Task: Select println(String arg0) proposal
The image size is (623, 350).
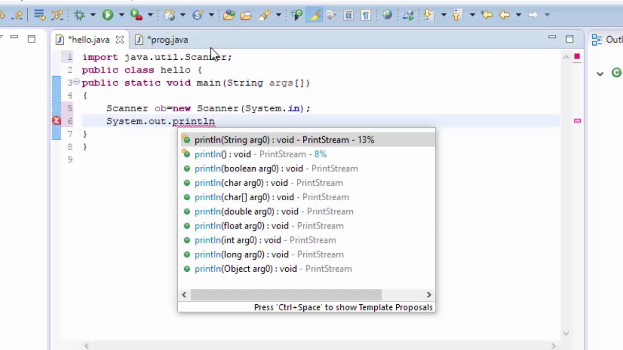Action: pyautogui.click(x=307, y=140)
